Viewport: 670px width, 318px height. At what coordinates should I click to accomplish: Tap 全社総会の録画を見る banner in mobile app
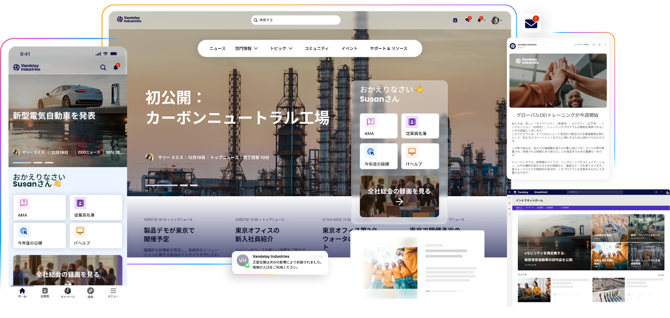click(68, 271)
